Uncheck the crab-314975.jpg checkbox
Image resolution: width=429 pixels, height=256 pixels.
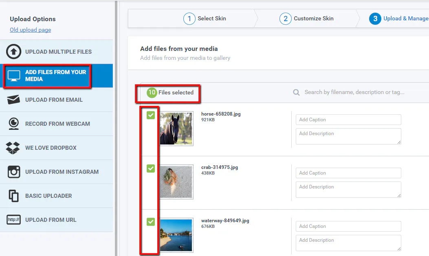(x=151, y=168)
